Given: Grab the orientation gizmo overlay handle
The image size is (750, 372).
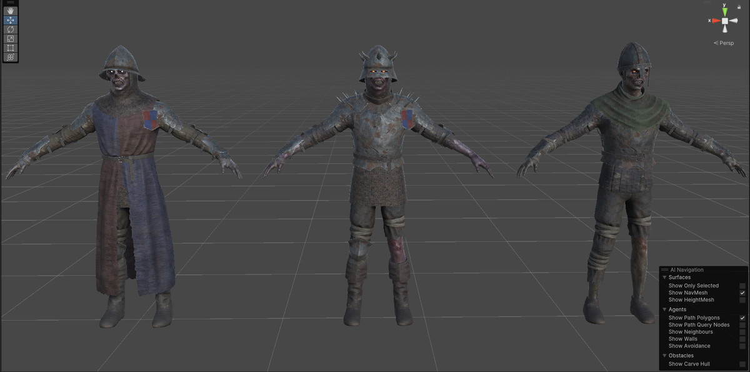Looking at the screenshot, I should point(706,2).
